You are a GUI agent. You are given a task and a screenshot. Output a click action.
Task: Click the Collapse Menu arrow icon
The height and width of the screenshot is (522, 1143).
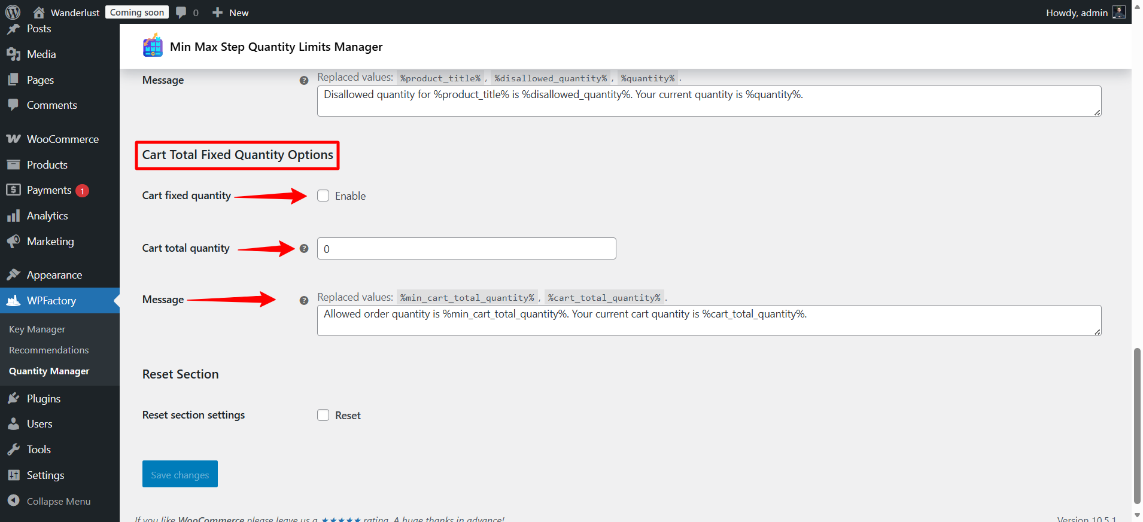pyautogui.click(x=13, y=501)
